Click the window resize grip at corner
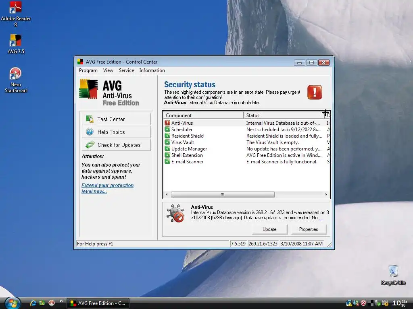Screen dimensions: 413x309 (329, 244)
